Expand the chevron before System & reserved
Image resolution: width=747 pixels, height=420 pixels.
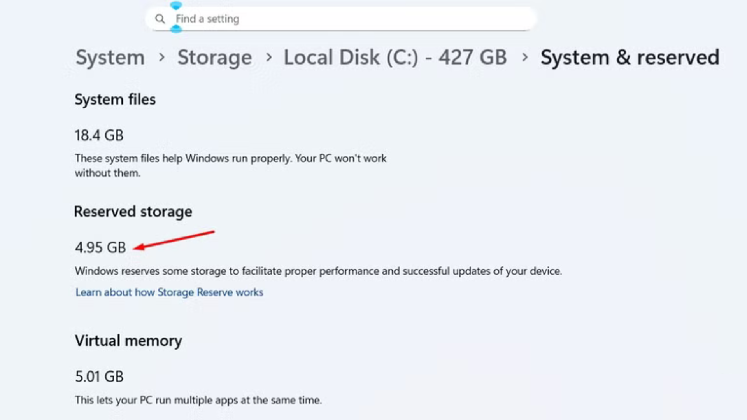point(524,57)
